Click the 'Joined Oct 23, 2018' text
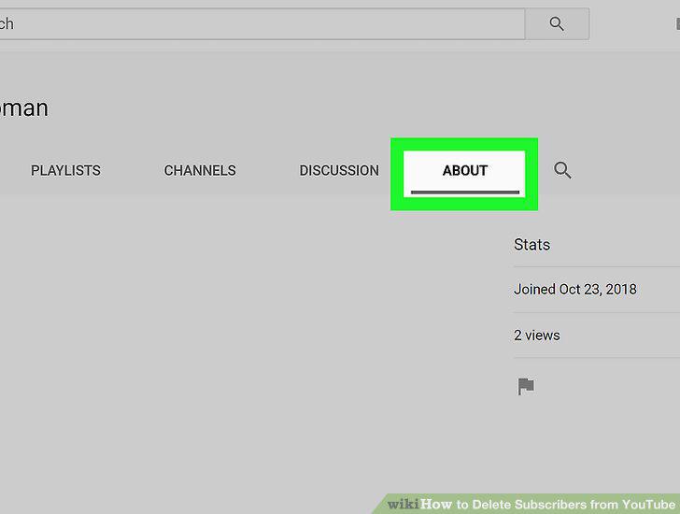680x514 pixels. click(575, 290)
